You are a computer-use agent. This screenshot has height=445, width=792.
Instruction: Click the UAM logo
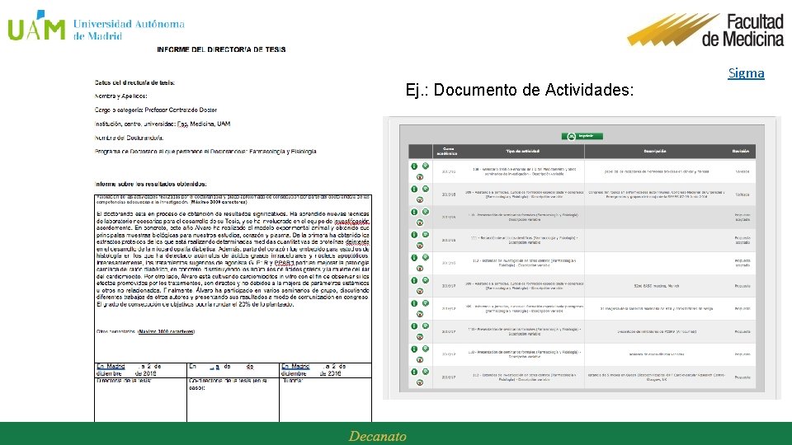(x=36, y=26)
